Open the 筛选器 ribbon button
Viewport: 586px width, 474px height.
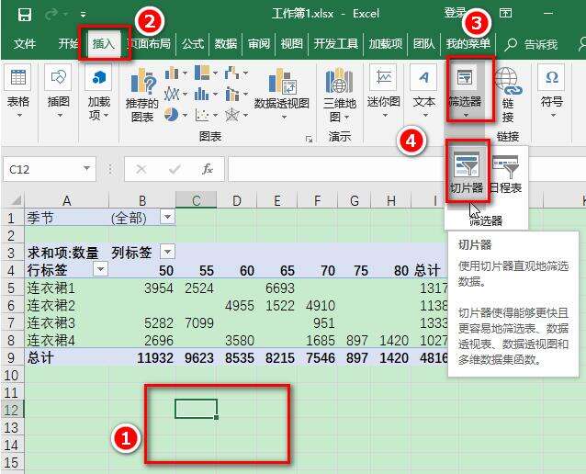pos(465,90)
